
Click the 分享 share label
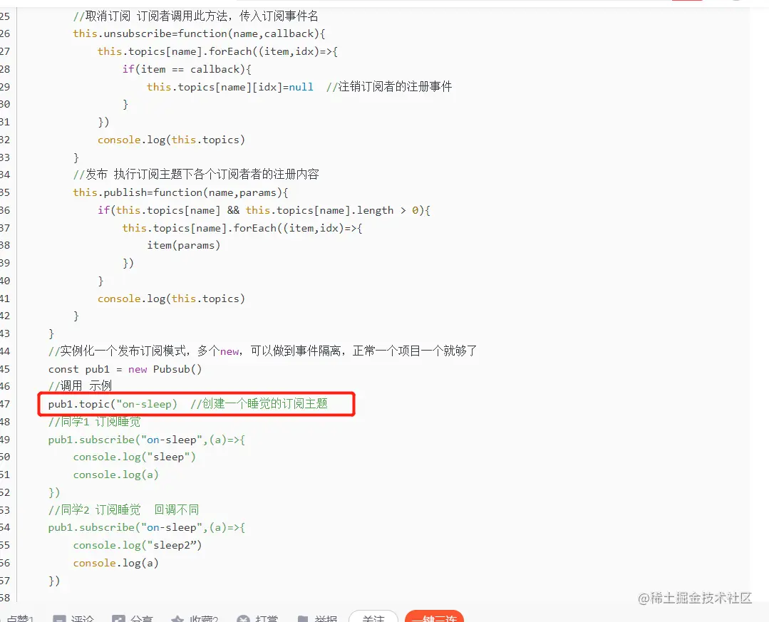point(142,618)
